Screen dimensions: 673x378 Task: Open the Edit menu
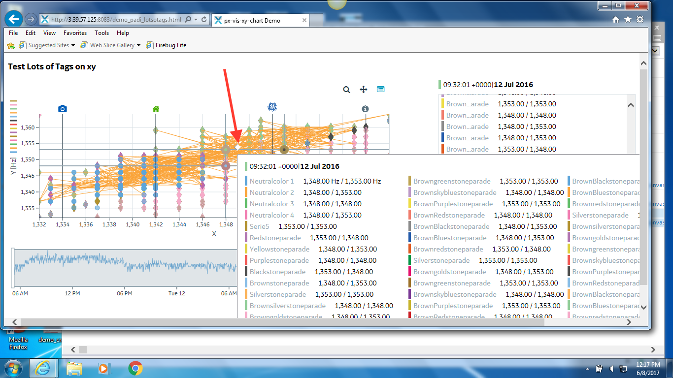point(31,33)
